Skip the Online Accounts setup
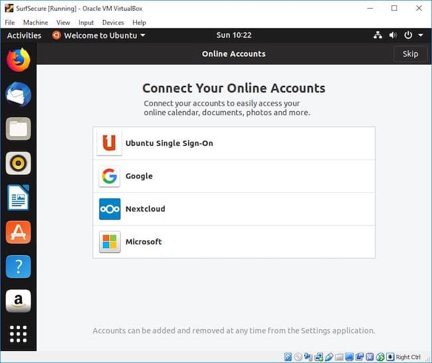 pos(410,54)
